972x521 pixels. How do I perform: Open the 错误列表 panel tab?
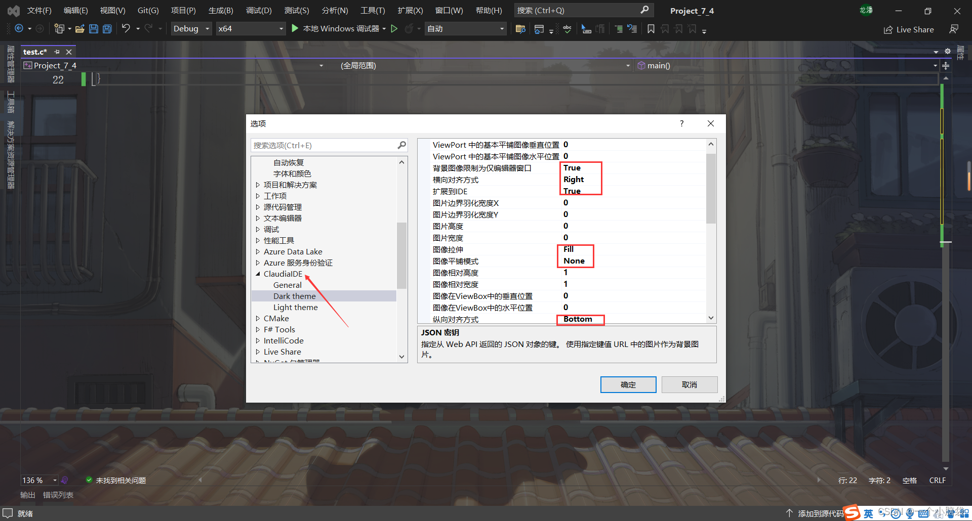tap(58, 495)
